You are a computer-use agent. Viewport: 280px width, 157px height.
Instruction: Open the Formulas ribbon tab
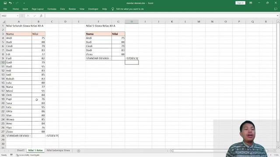click(x=52, y=9)
